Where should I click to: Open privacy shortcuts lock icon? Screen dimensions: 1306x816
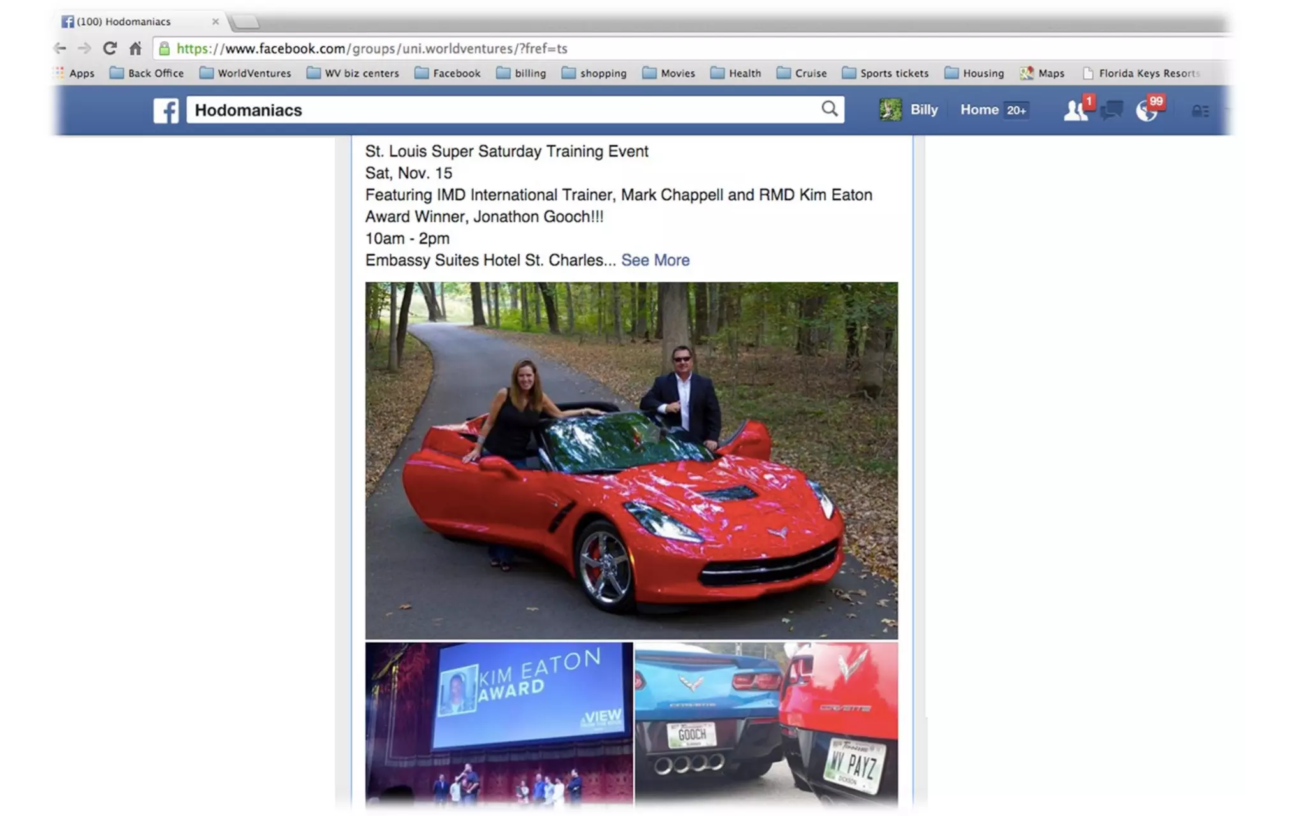[1200, 111]
